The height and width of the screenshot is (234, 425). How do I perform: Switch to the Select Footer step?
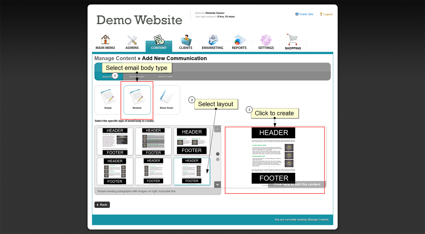[166, 77]
